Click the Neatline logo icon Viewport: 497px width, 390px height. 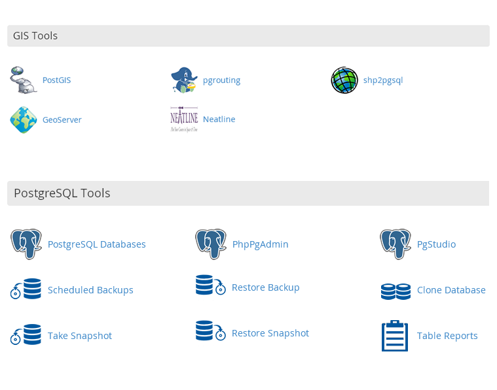point(184,120)
